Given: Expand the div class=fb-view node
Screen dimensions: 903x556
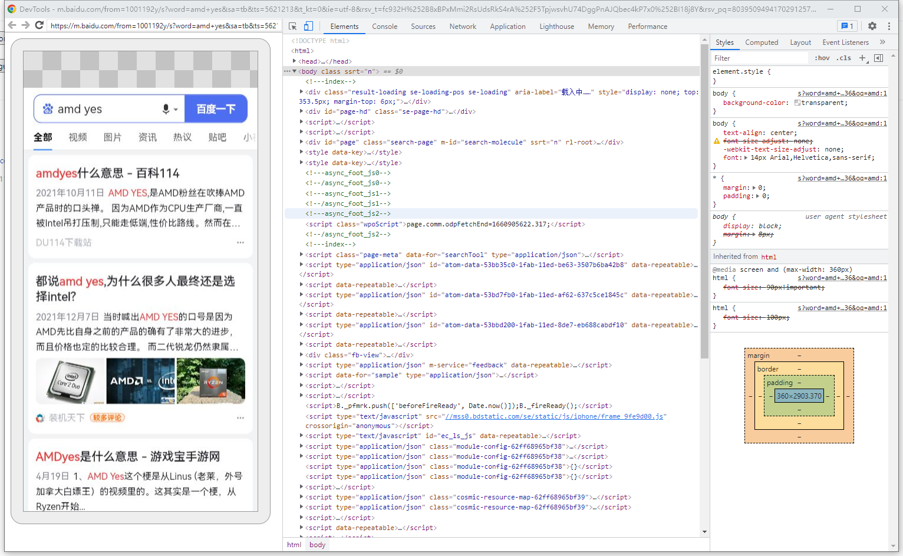Looking at the screenshot, I should [301, 354].
